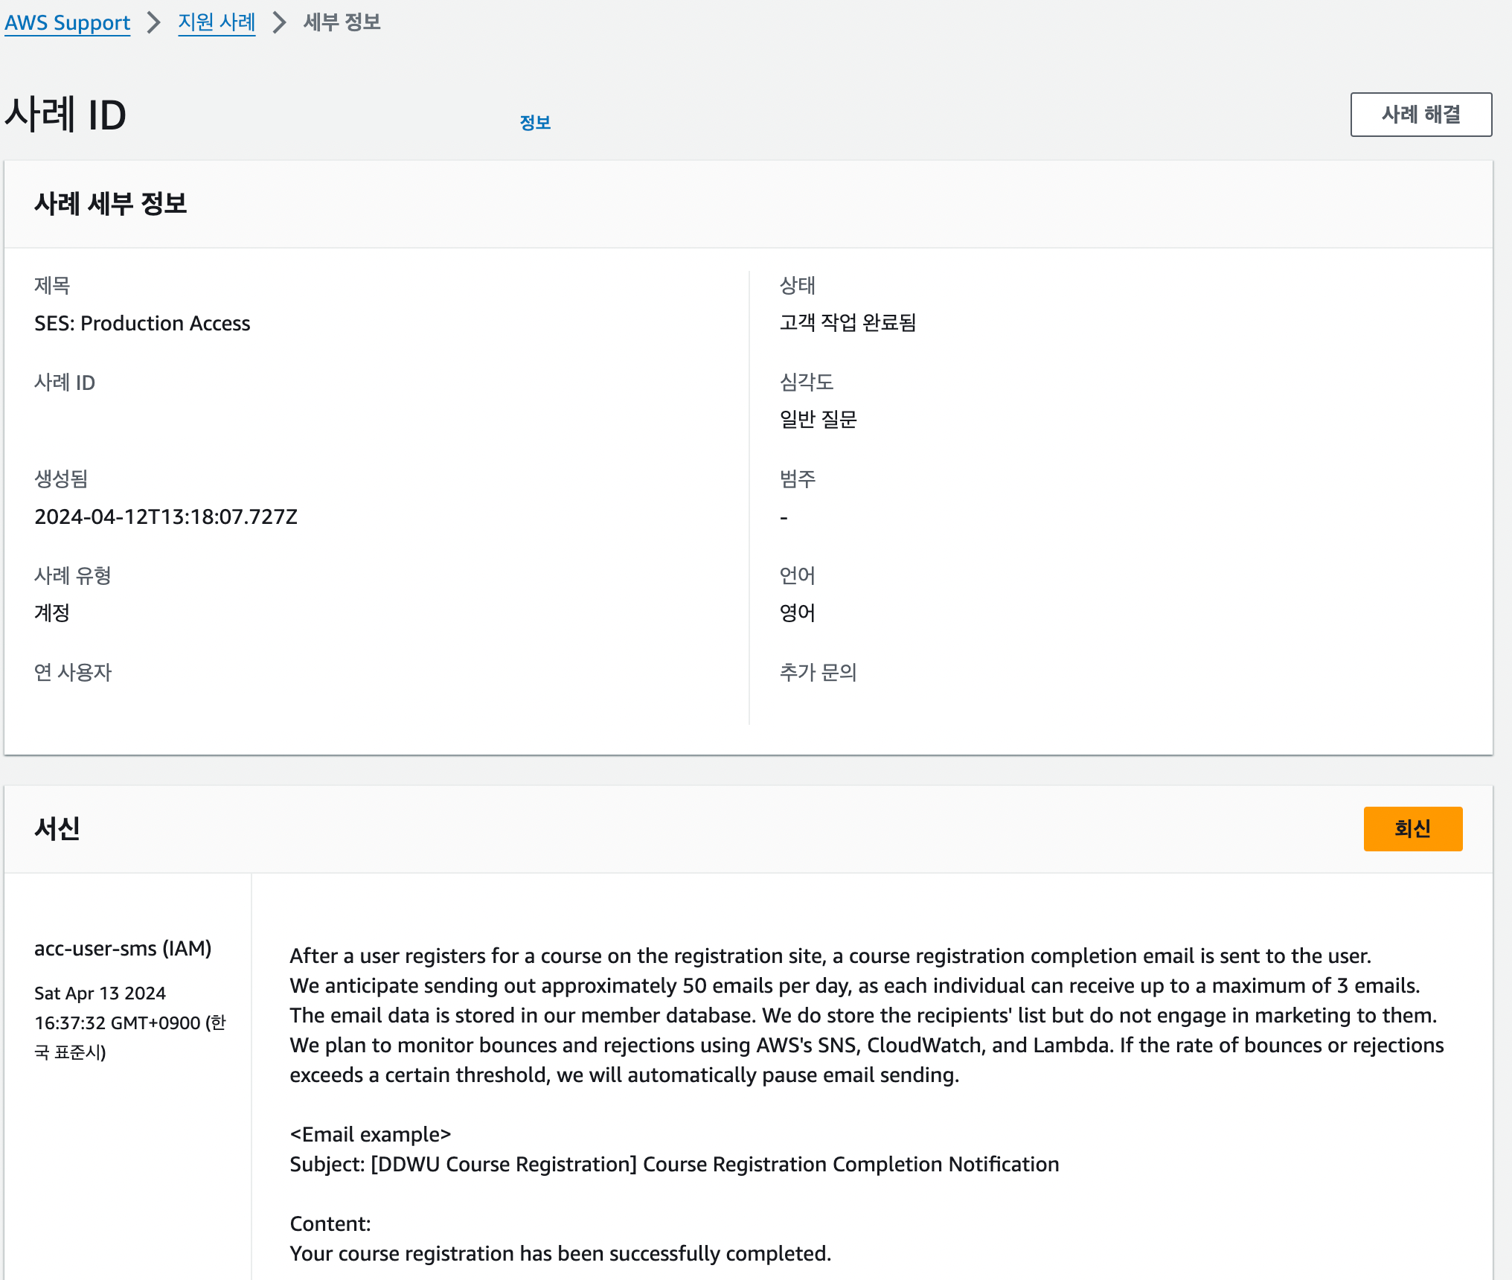Click the language value 영어

point(798,613)
